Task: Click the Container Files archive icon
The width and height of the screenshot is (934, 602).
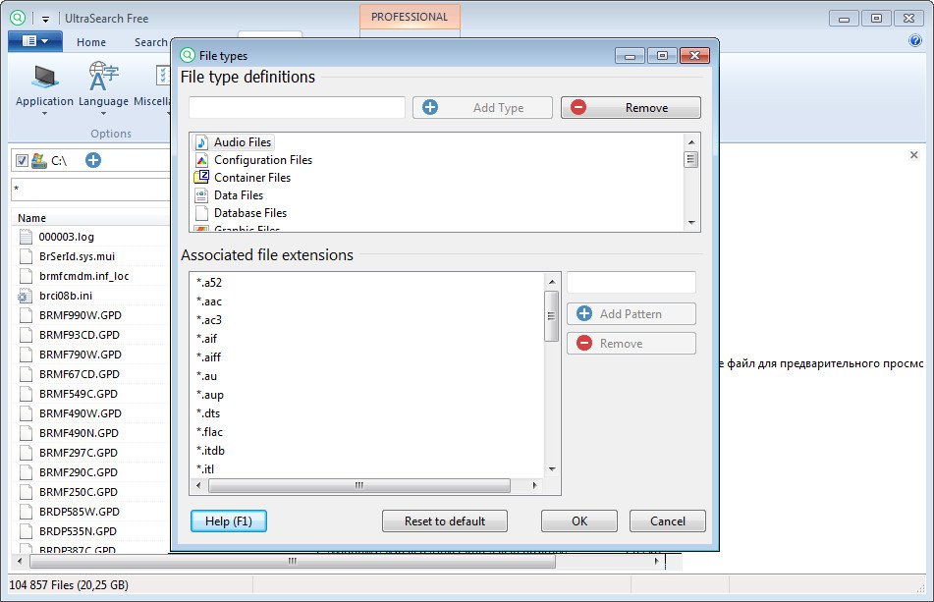Action: (202, 177)
